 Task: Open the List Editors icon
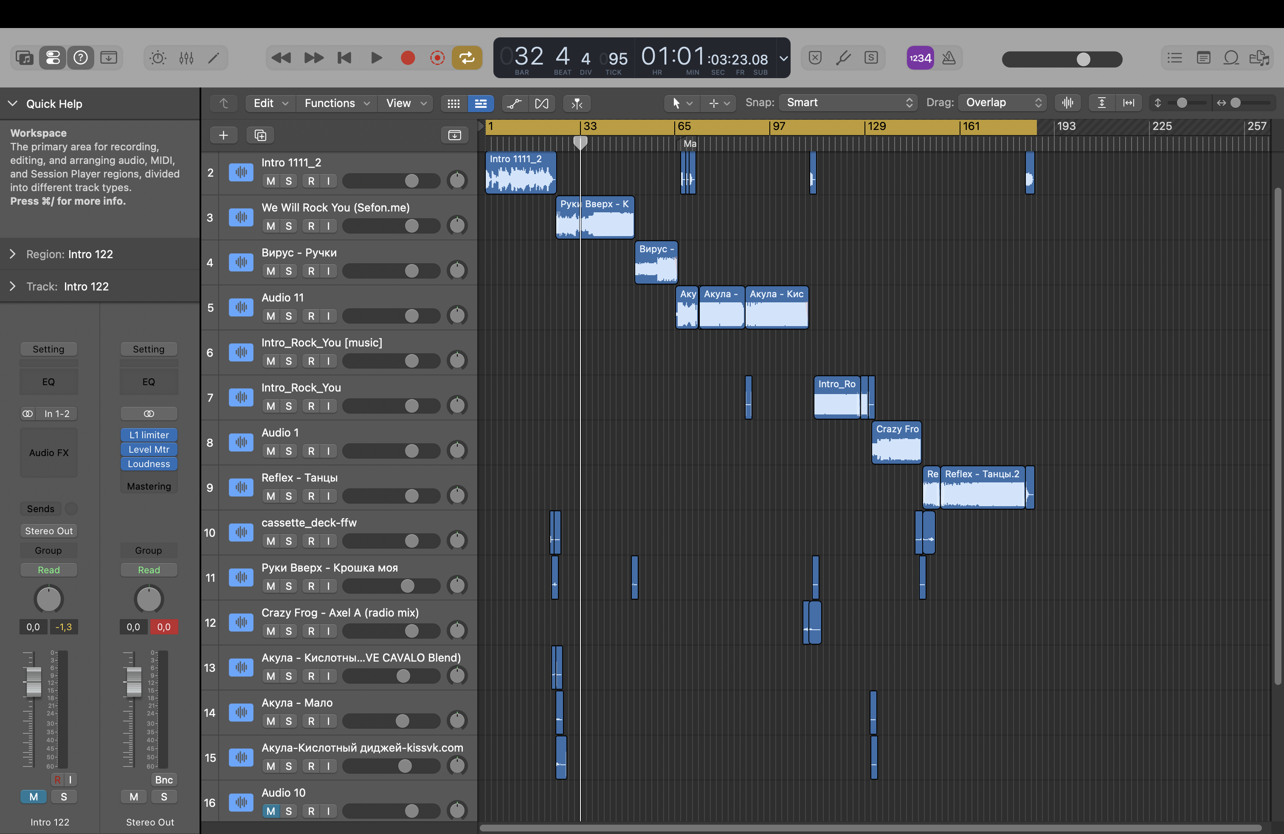pyautogui.click(x=1174, y=58)
